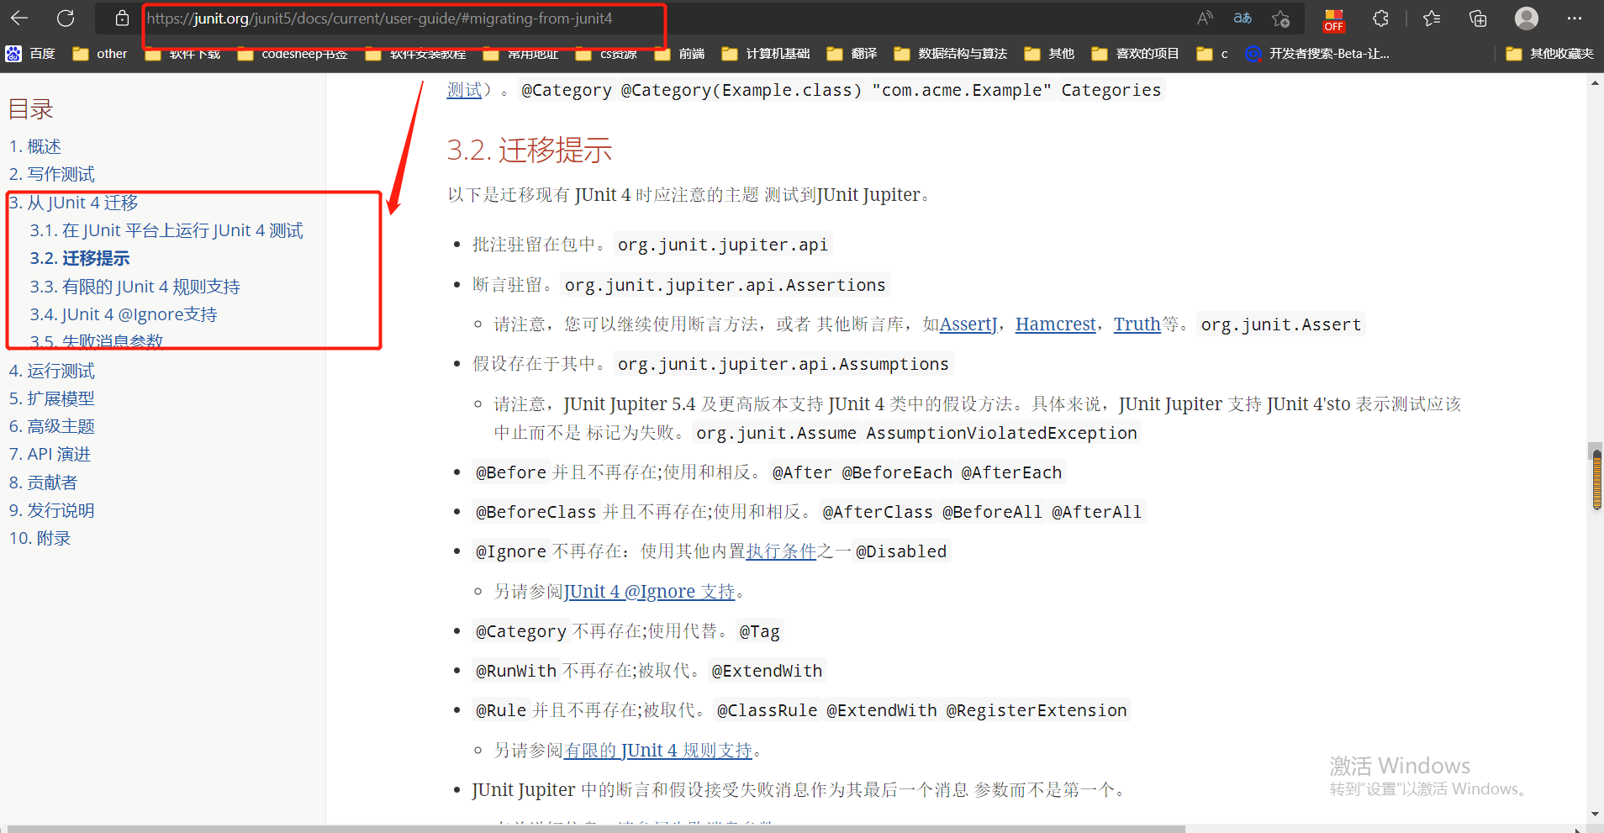Image resolution: width=1604 pixels, height=833 pixels.
Task: Open 3.3. 有限的 JUnit 4 规则支持 entry
Action: coord(135,287)
